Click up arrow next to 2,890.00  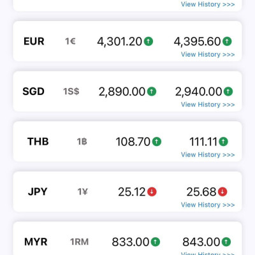click(x=152, y=91)
